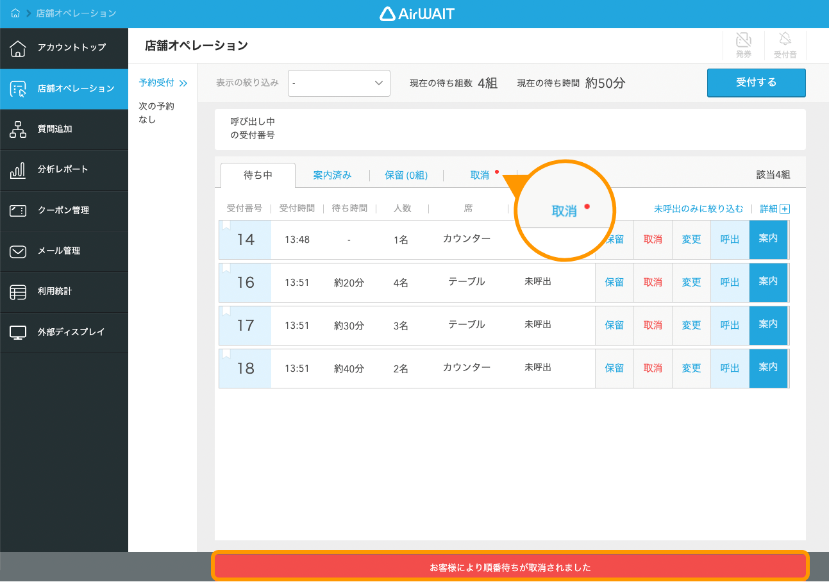Open the 保留(0組) tab
The width and height of the screenshot is (829, 582).
click(406, 174)
